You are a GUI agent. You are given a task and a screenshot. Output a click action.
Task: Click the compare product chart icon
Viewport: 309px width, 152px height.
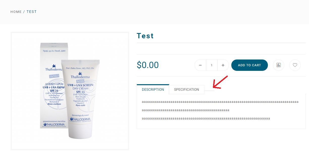pos(278,65)
